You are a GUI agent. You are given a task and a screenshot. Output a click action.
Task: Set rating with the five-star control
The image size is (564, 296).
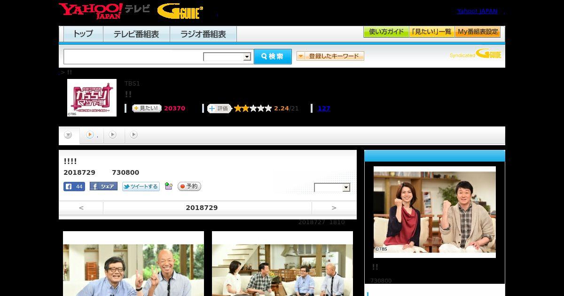pyautogui.click(x=253, y=109)
